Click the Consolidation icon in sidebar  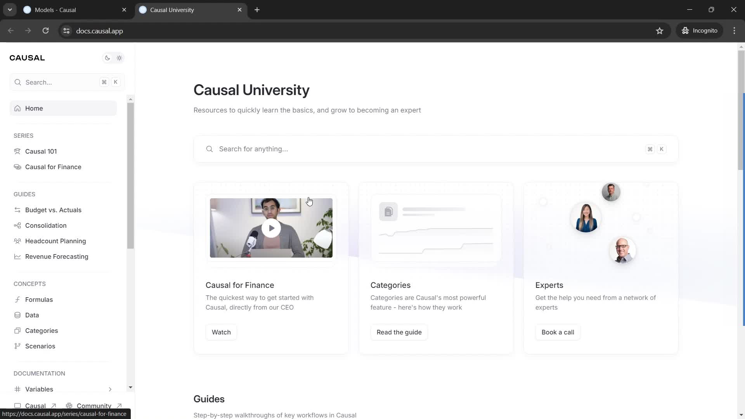(x=17, y=225)
